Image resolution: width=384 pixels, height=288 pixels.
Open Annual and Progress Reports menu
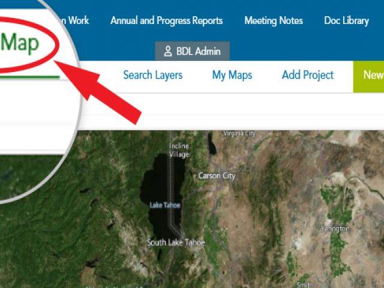tap(167, 20)
